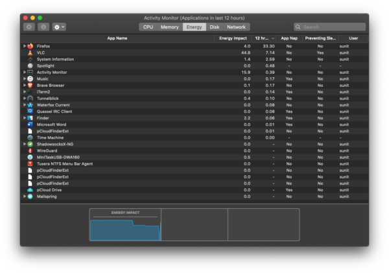Click the WireGuard app icon
This screenshot has width=389, height=273.
click(x=30, y=150)
